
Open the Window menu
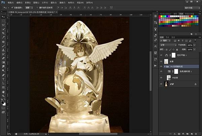pyautogui.click(x=80, y=3)
